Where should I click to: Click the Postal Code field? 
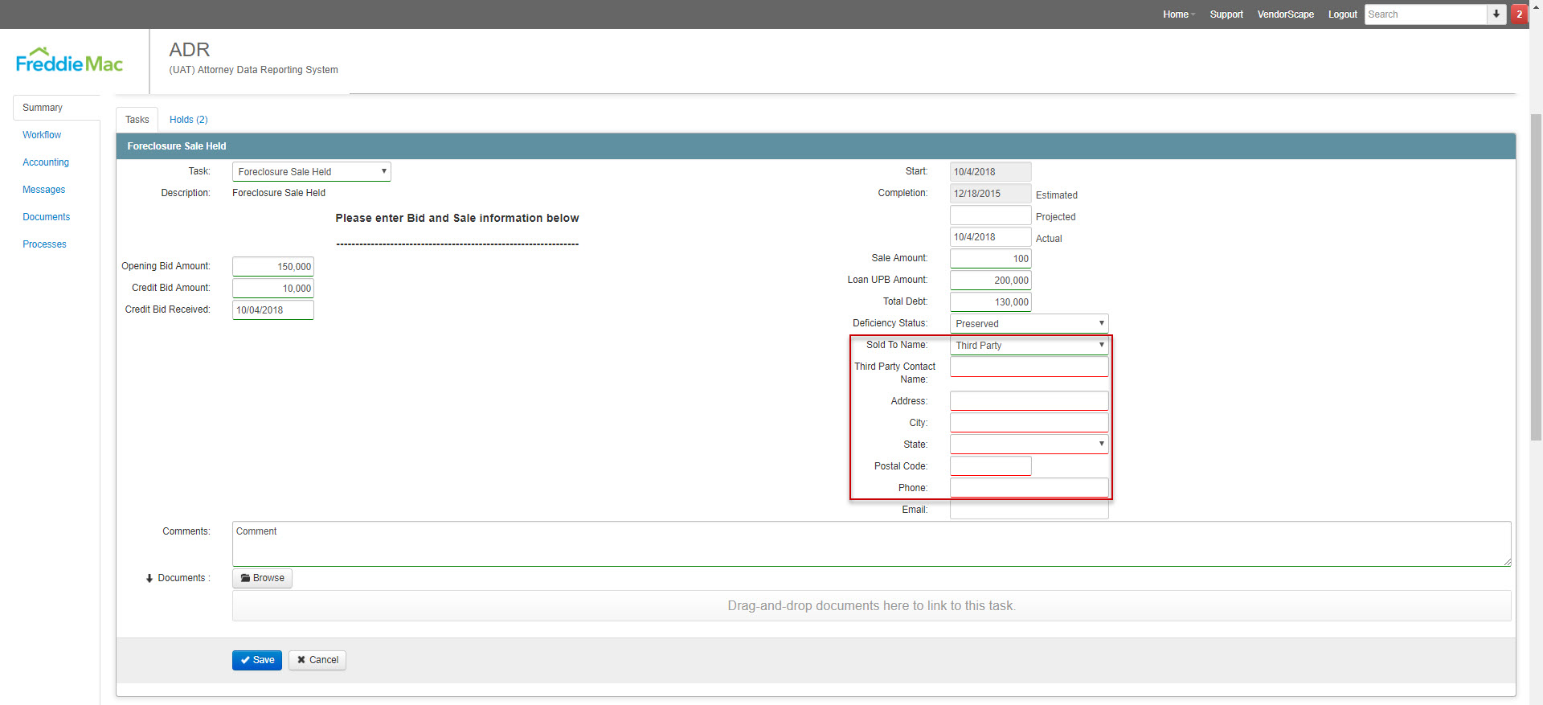point(991,466)
